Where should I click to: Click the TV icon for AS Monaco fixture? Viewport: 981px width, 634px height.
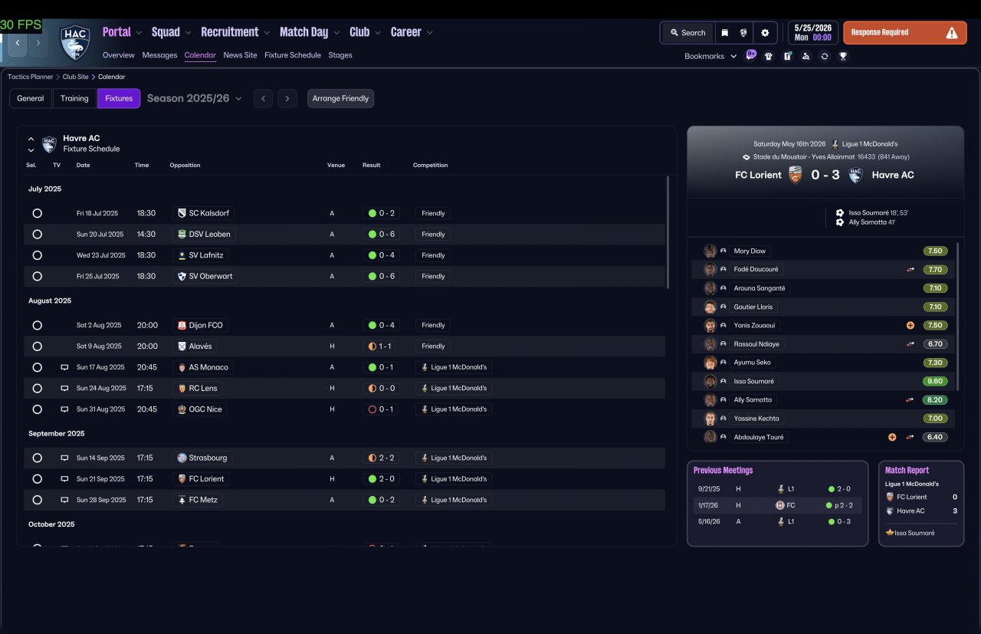coord(64,367)
